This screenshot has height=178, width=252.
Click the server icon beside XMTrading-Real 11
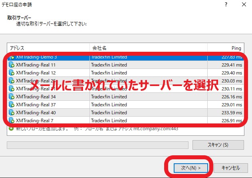pyautogui.click(x=12, y=65)
